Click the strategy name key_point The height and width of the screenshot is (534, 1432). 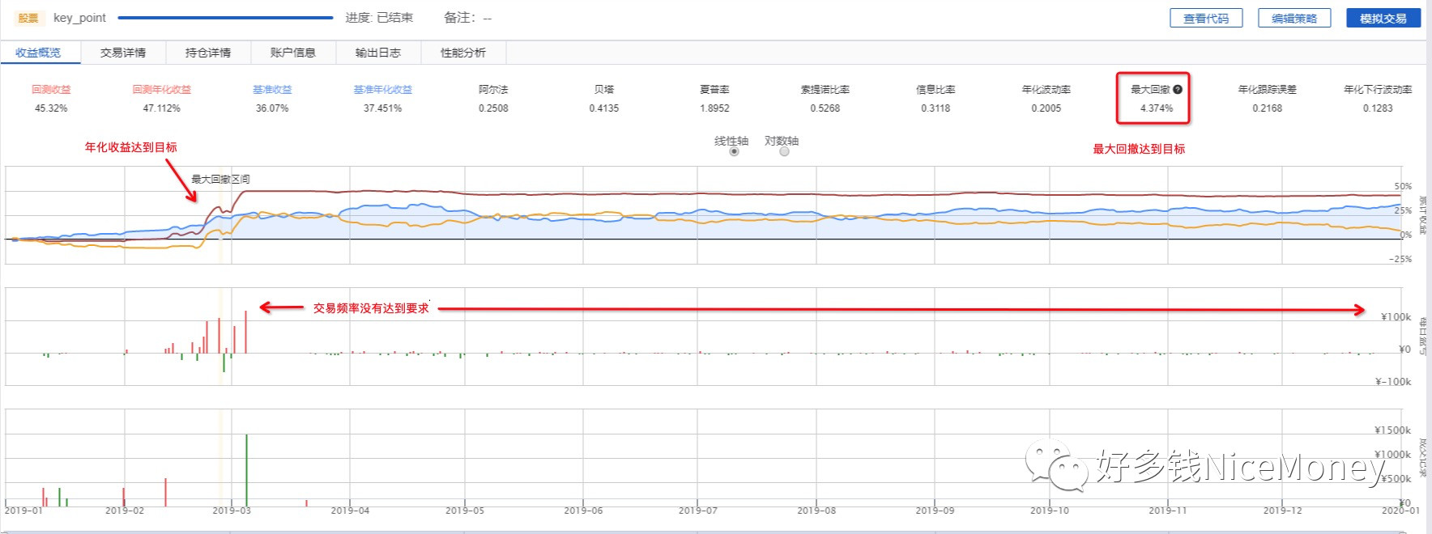[x=79, y=18]
